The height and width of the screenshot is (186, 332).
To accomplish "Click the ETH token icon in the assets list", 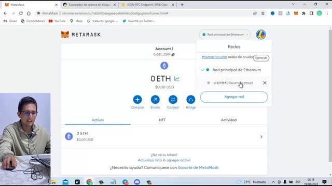I will click(x=69, y=136).
